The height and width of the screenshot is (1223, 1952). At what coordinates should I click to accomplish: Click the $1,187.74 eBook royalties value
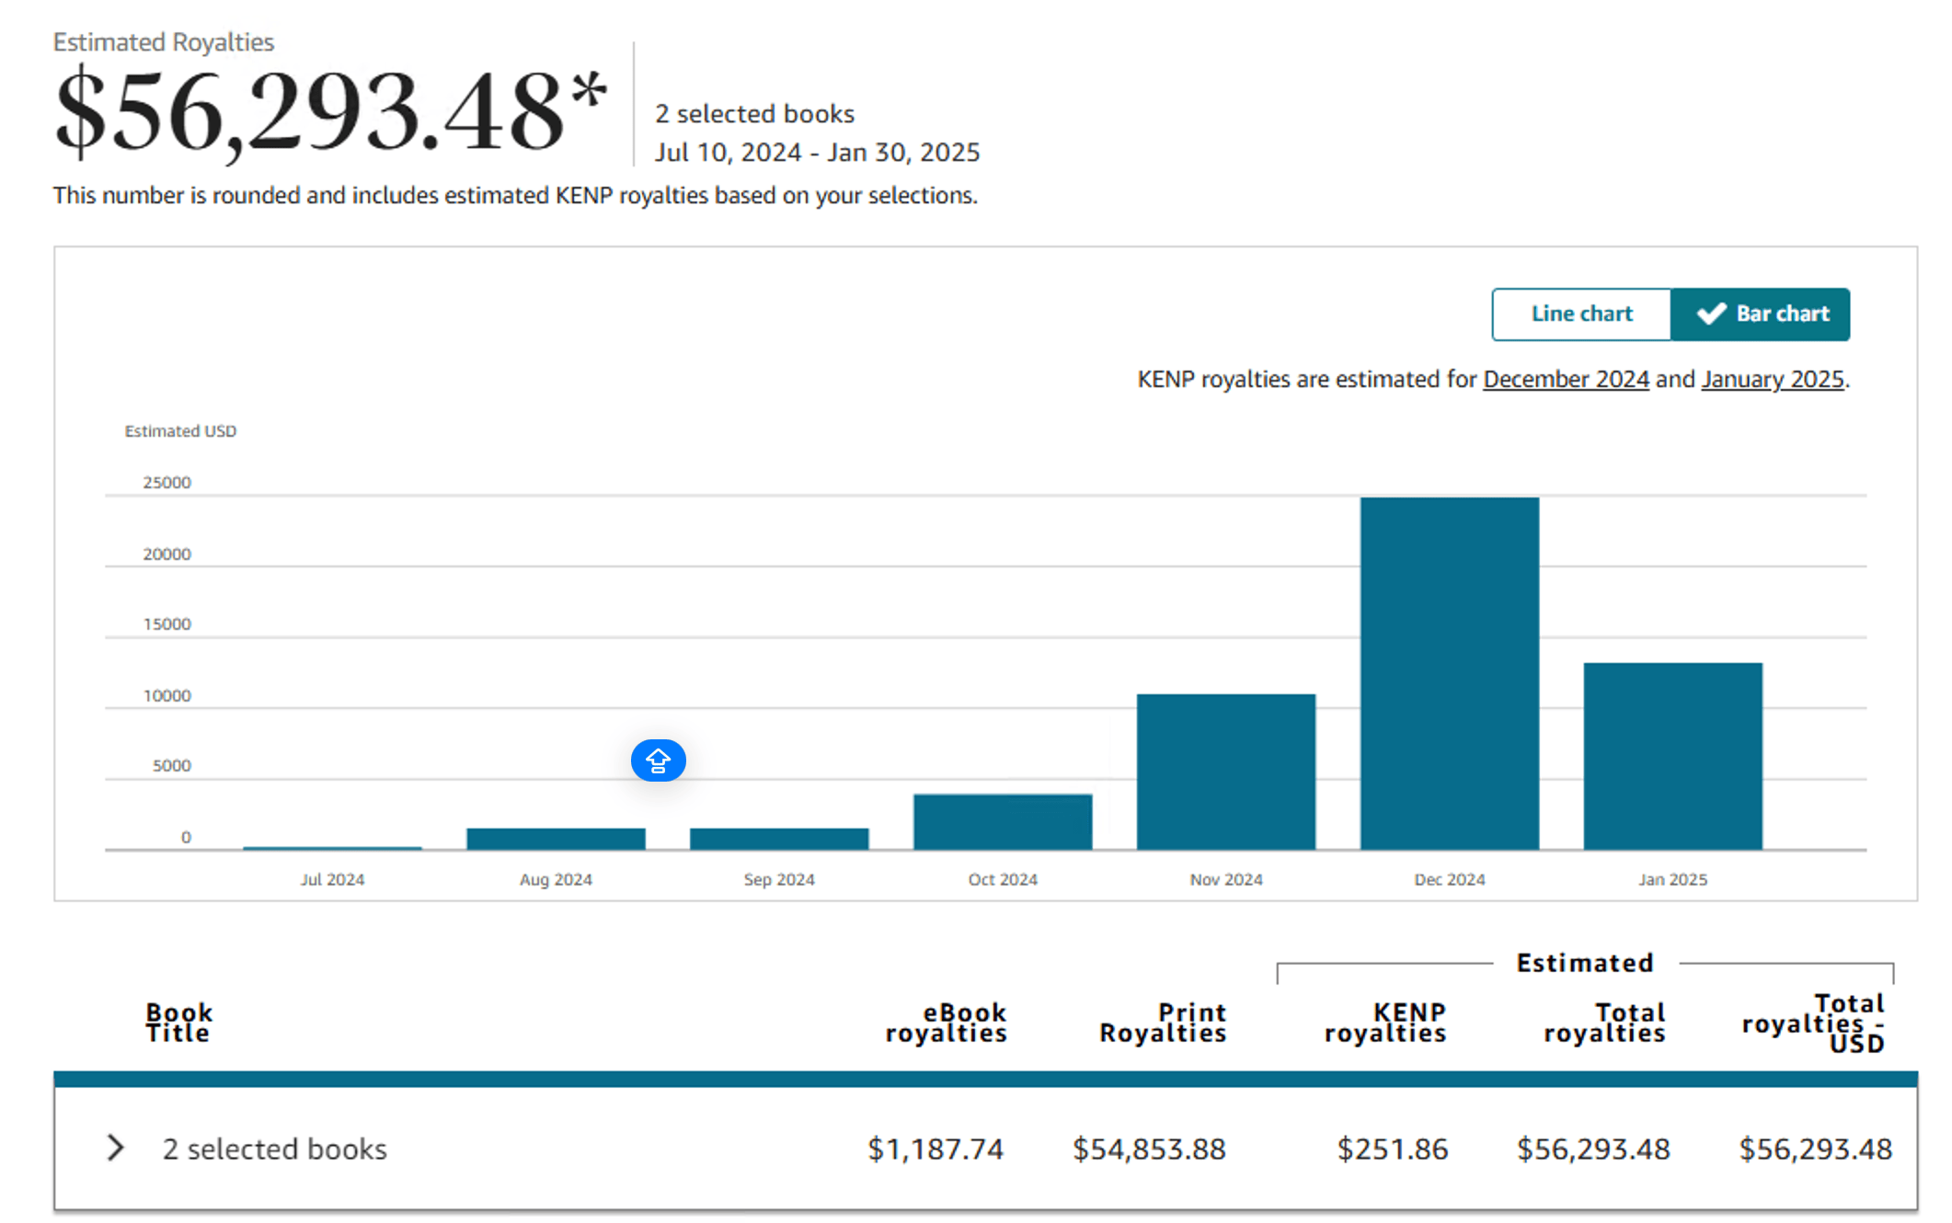(x=936, y=1149)
